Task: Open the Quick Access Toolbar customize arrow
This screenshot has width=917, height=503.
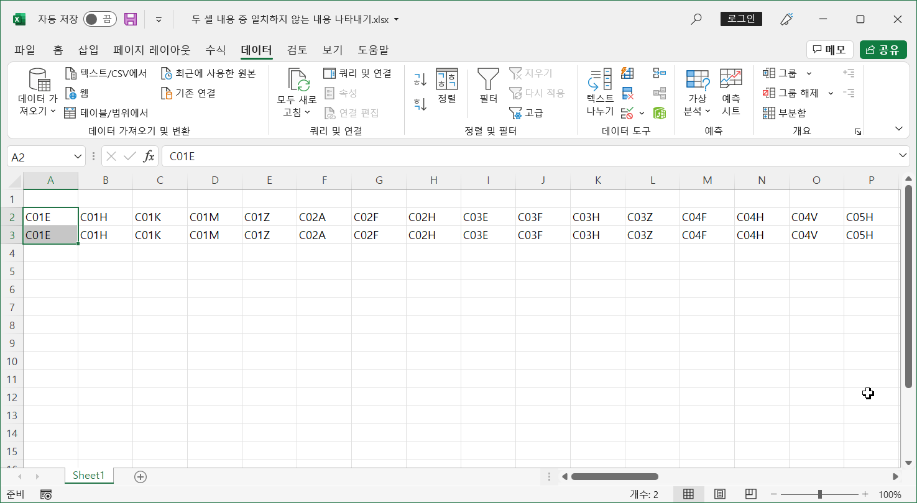Action: pyautogui.click(x=159, y=19)
